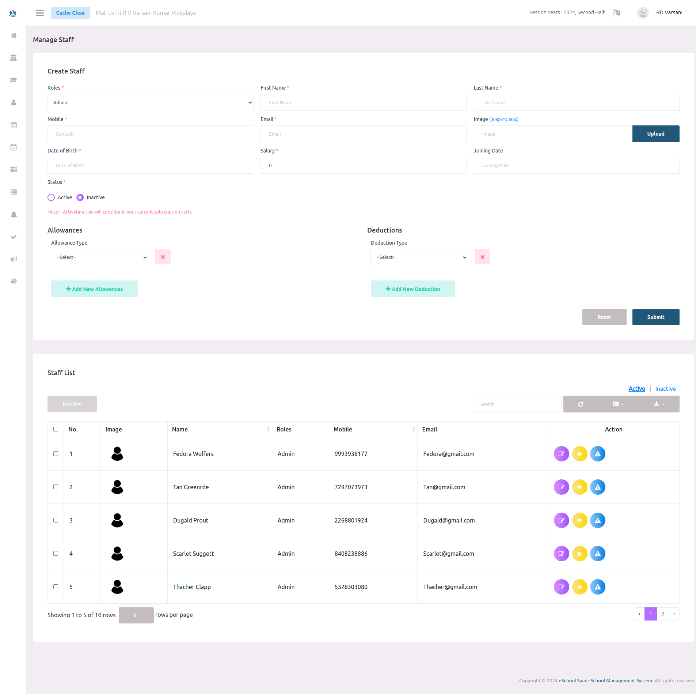Select the graduation cap icon in sidebar

coord(14,80)
